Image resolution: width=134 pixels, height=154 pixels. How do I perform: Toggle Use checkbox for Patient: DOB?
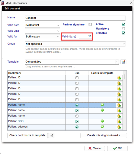pyautogui.click(x=77, y=122)
